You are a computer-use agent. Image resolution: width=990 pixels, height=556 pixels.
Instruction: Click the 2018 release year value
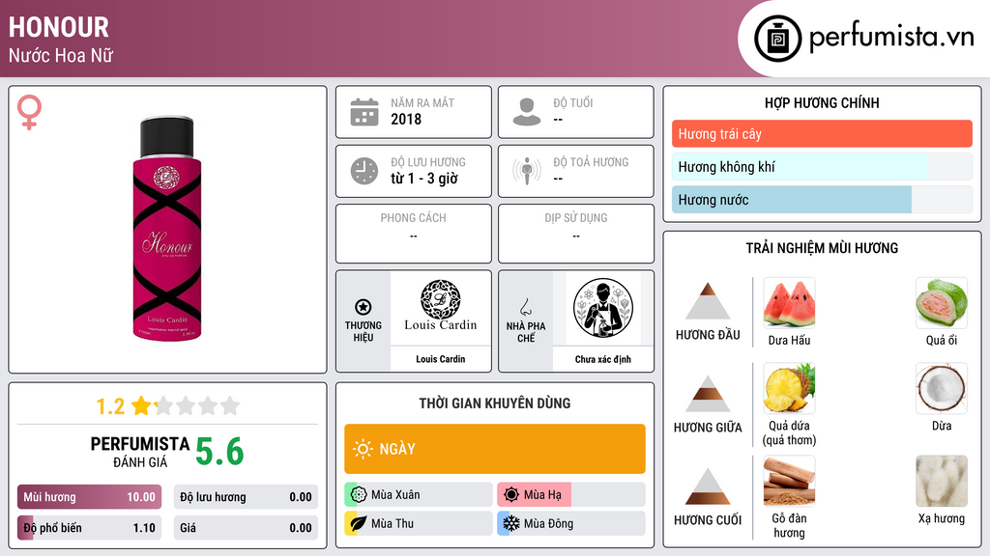point(406,119)
